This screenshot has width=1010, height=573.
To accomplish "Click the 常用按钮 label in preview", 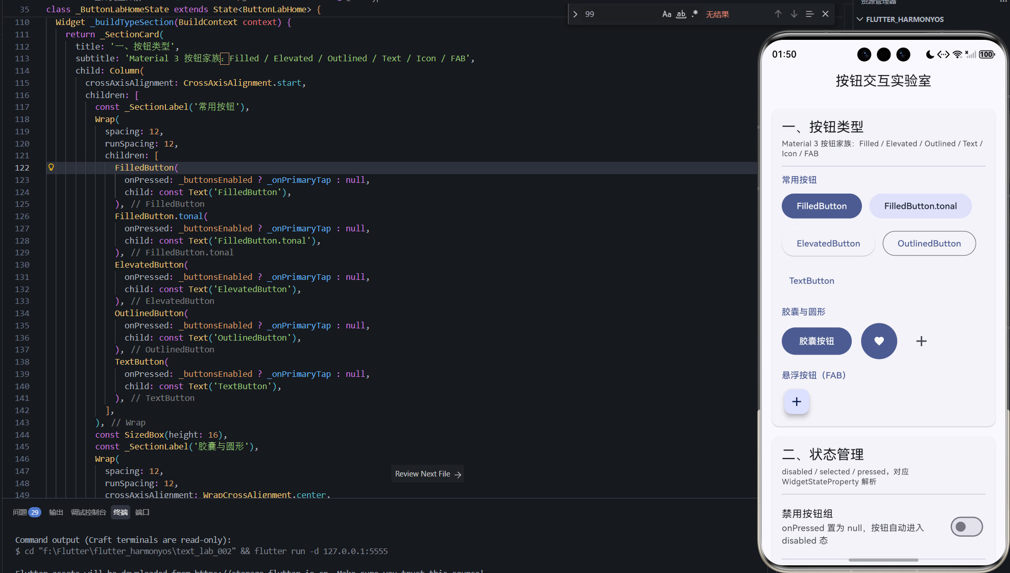I will 799,180.
